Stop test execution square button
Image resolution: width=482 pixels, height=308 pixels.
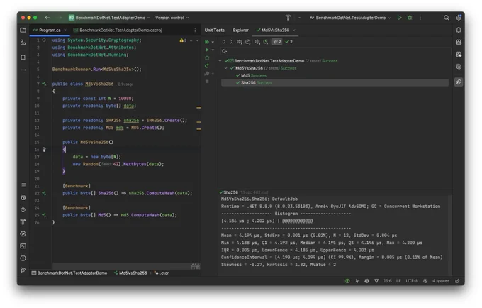pos(207,82)
